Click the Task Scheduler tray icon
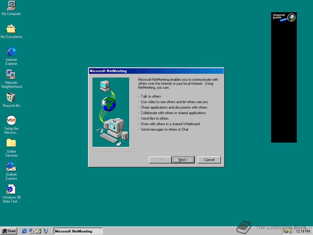The width and height of the screenshot is (313, 235). (x=286, y=231)
